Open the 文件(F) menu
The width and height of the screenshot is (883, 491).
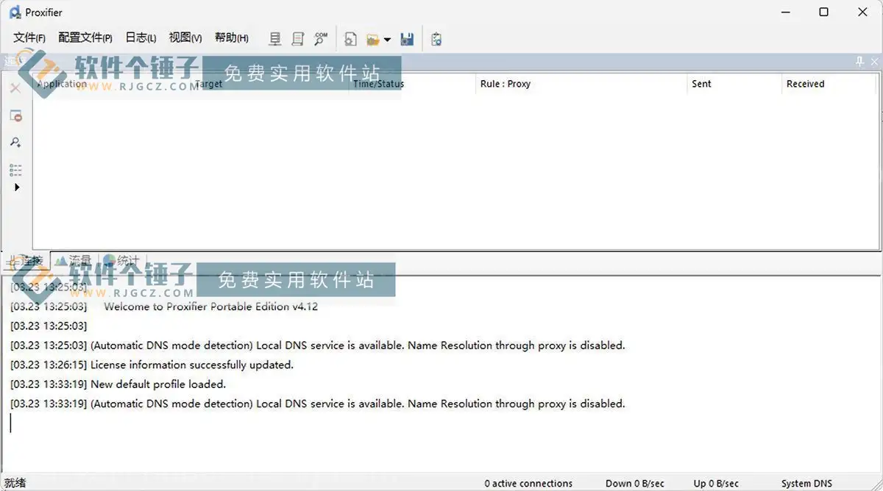[29, 38]
